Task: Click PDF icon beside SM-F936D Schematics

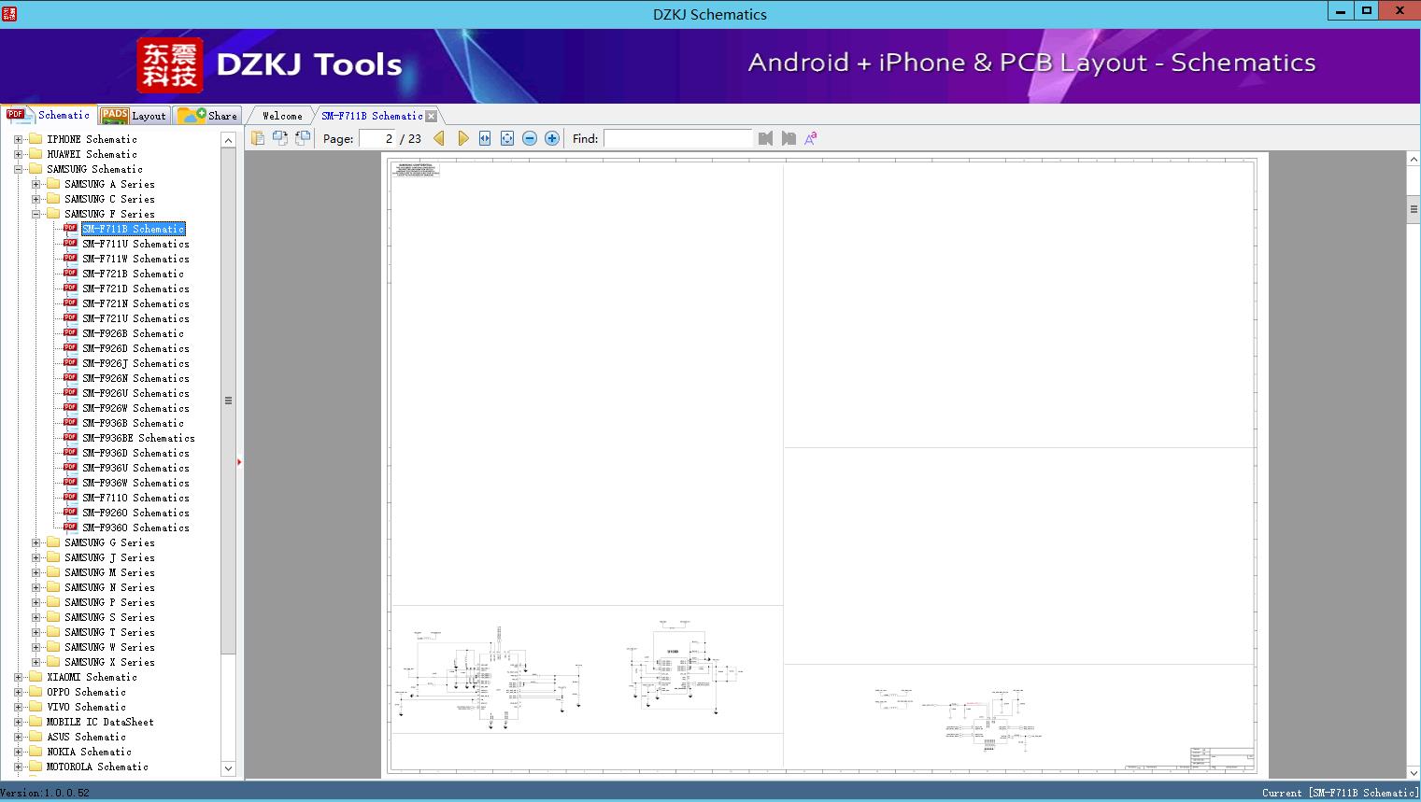Action: [70, 453]
